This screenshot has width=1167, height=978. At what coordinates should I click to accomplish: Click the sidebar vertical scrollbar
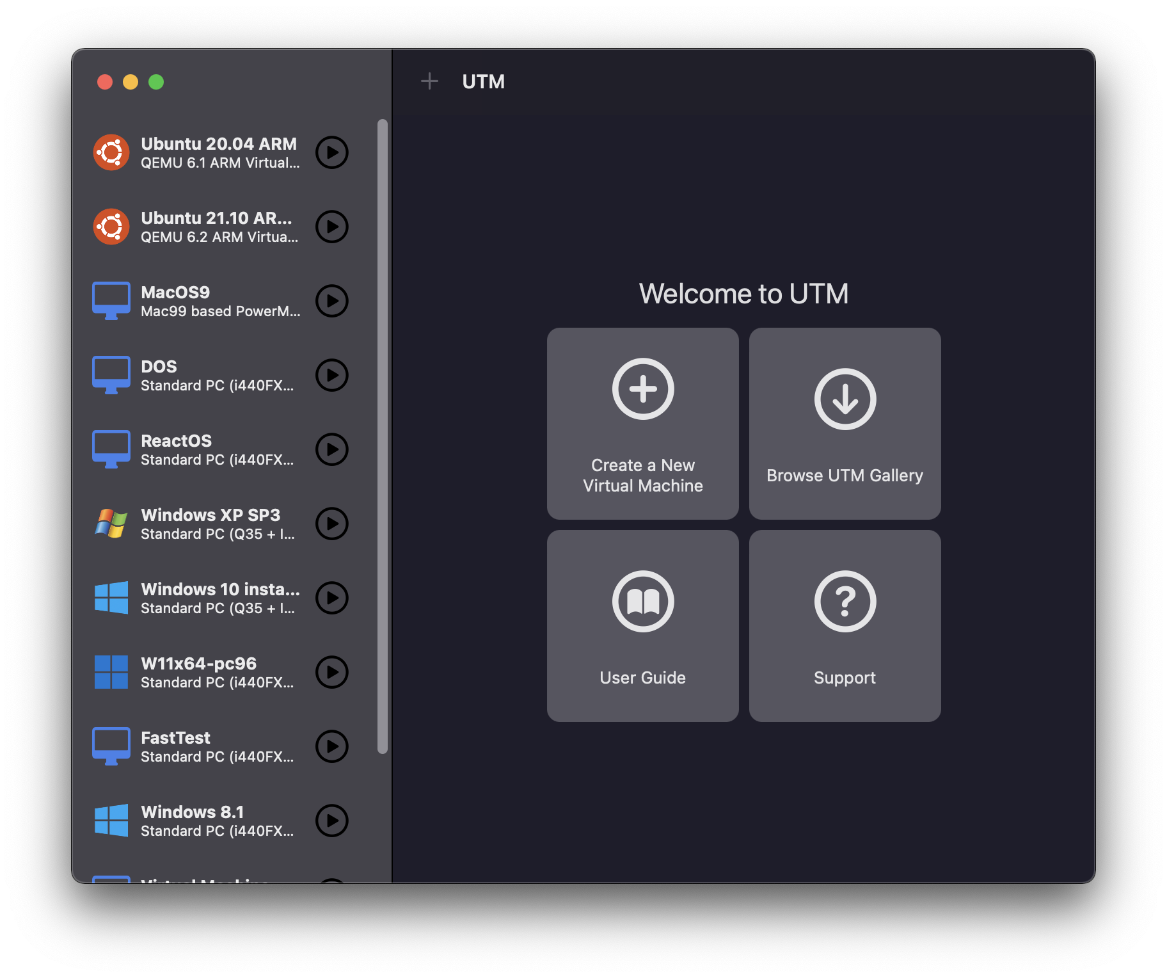(383, 437)
